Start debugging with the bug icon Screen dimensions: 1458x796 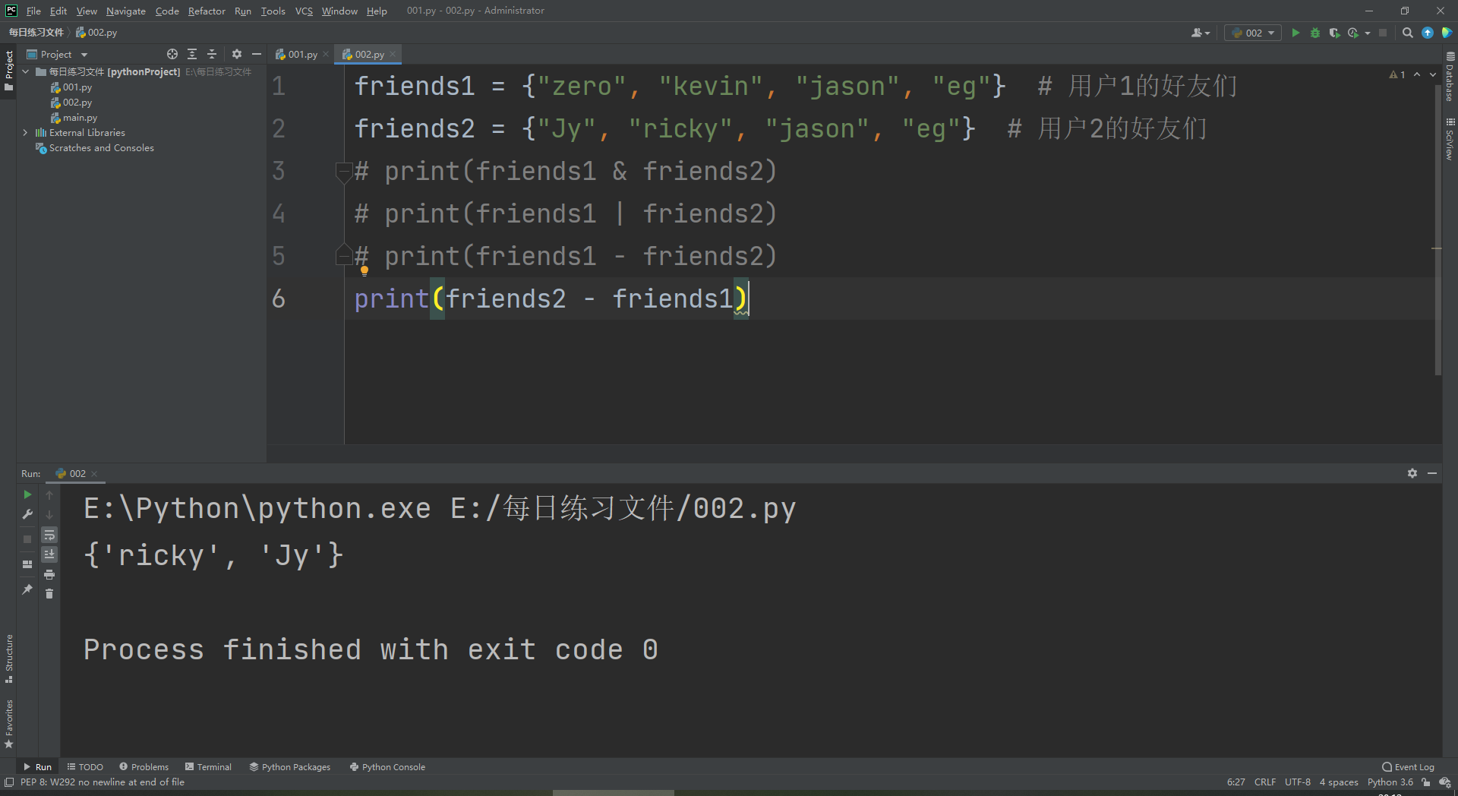point(1315,33)
